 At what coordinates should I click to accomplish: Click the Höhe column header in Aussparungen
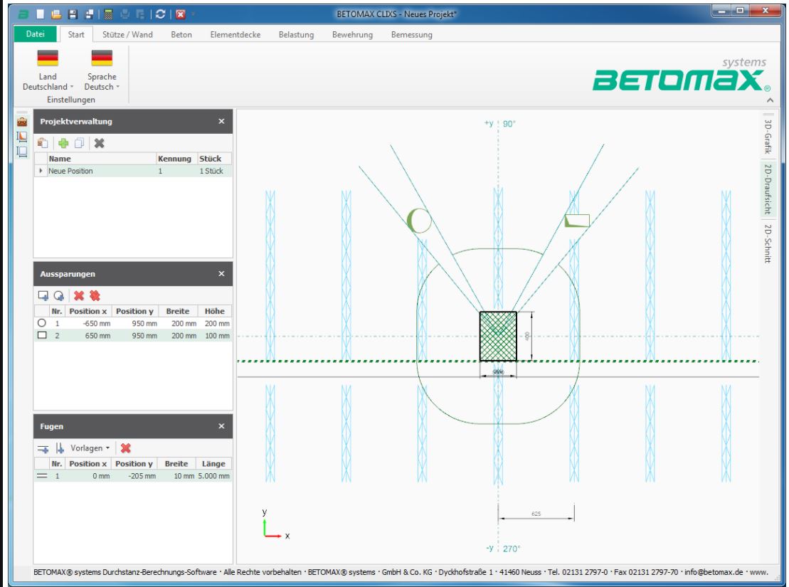(215, 311)
